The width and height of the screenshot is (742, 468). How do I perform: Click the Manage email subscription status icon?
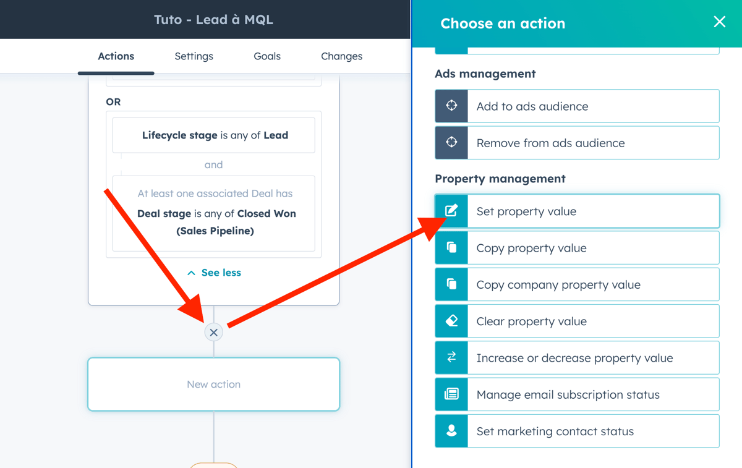click(x=451, y=394)
